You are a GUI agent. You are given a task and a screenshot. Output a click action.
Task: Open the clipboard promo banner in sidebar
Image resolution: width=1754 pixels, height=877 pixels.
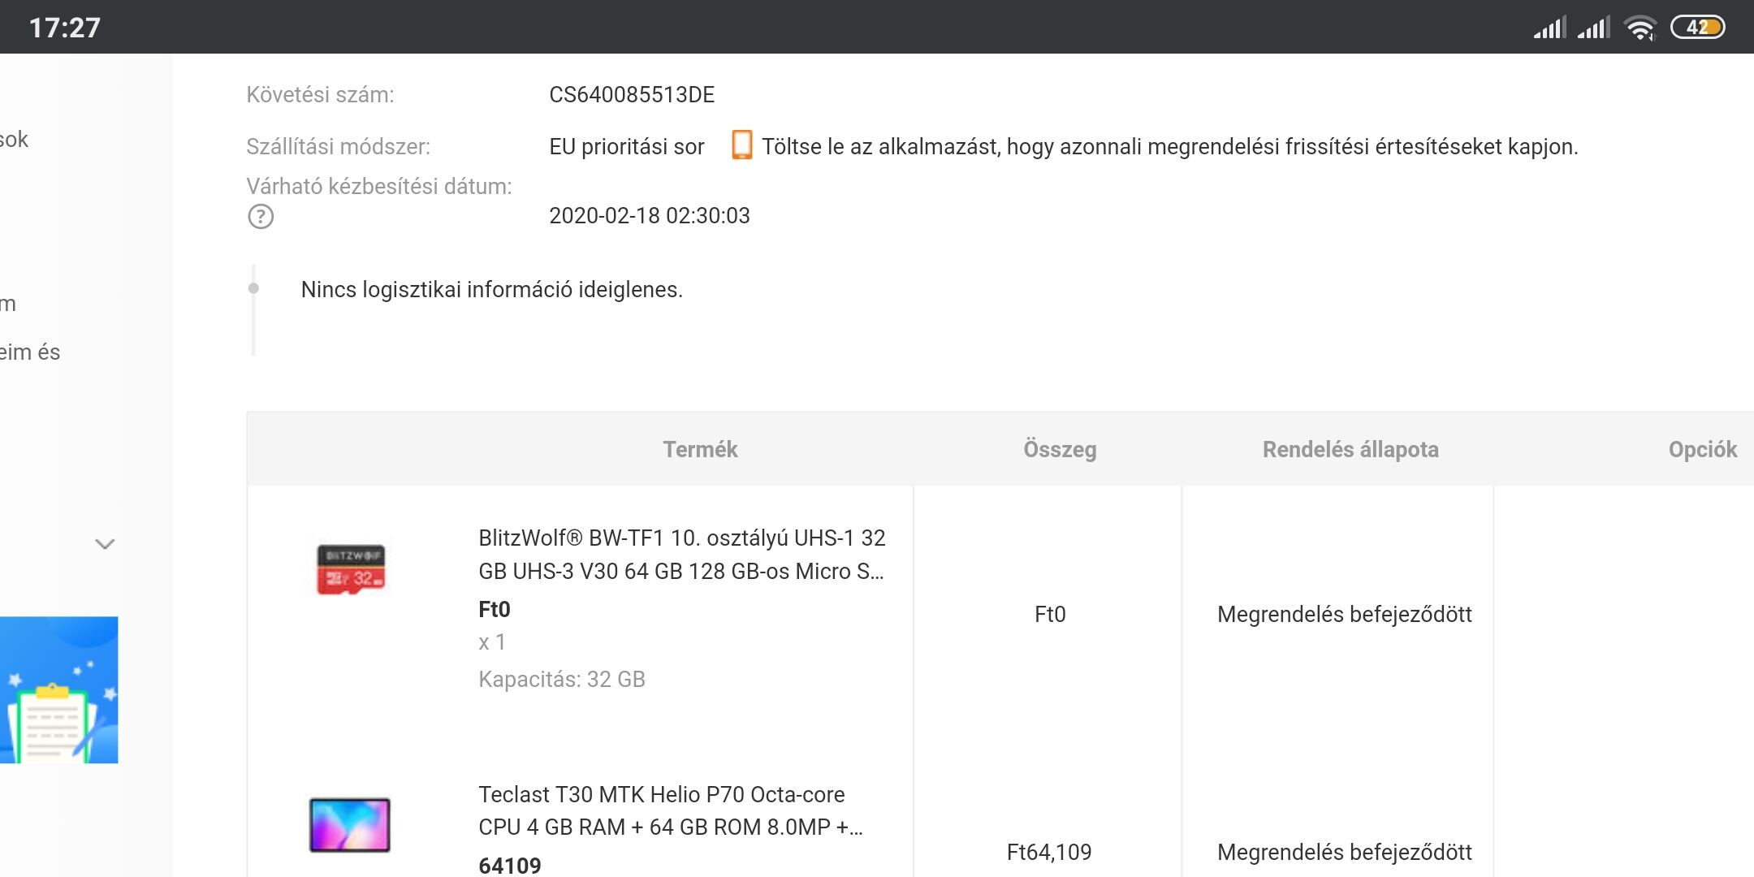point(58,690)
